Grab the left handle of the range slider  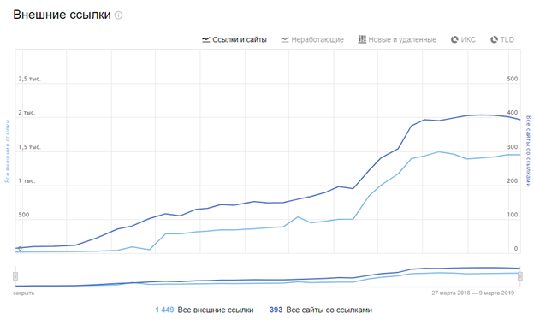(15, 276)
